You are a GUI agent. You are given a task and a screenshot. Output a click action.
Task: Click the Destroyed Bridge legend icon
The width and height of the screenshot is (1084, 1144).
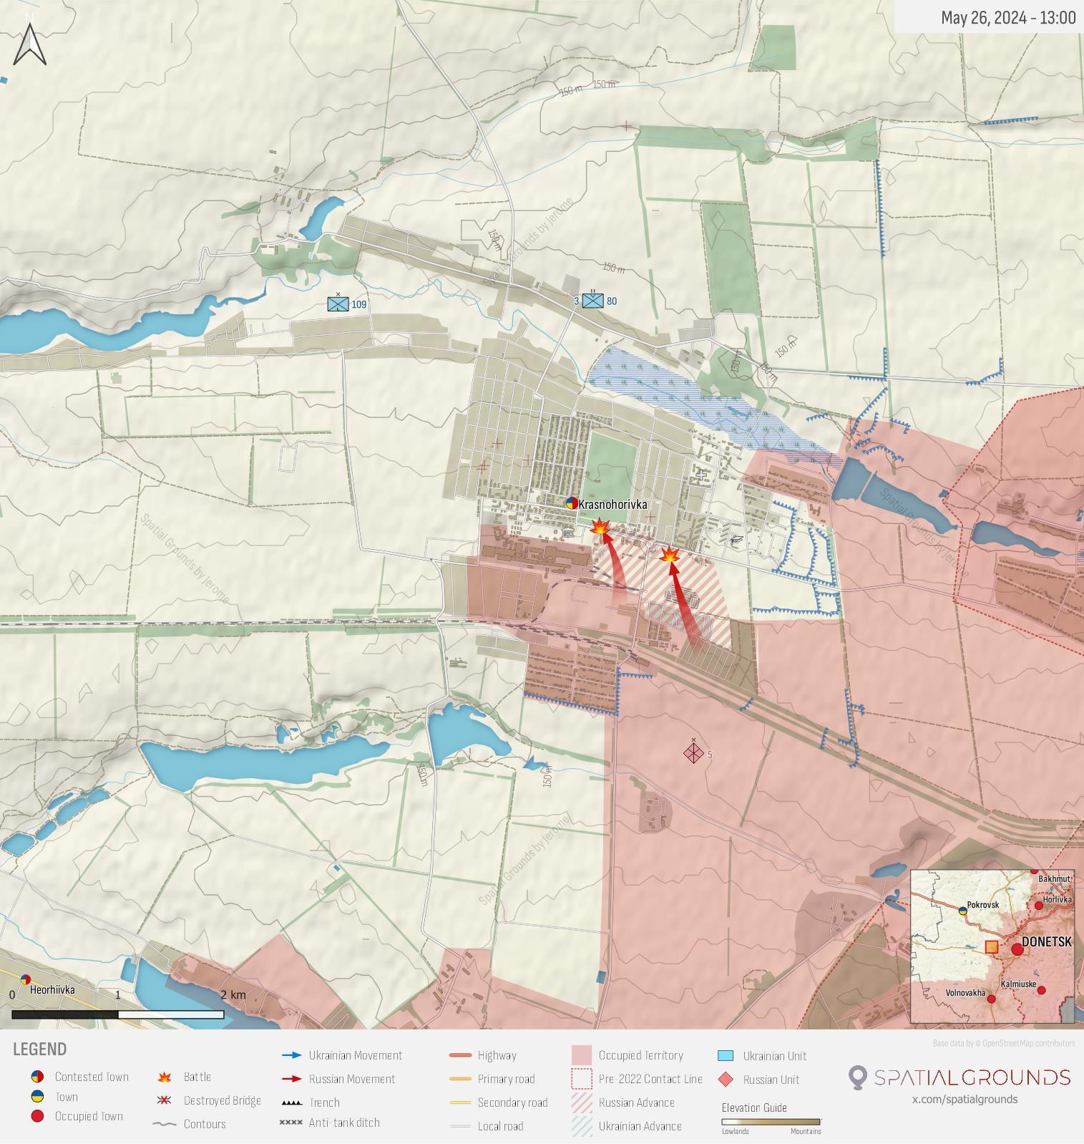click(x=165, y=1100)
